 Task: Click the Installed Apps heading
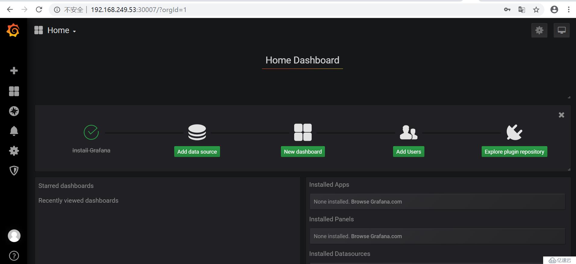coord(329,185)
